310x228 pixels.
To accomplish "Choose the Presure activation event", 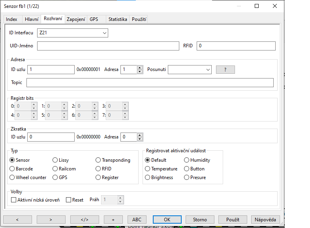I will tap(186, 178).
